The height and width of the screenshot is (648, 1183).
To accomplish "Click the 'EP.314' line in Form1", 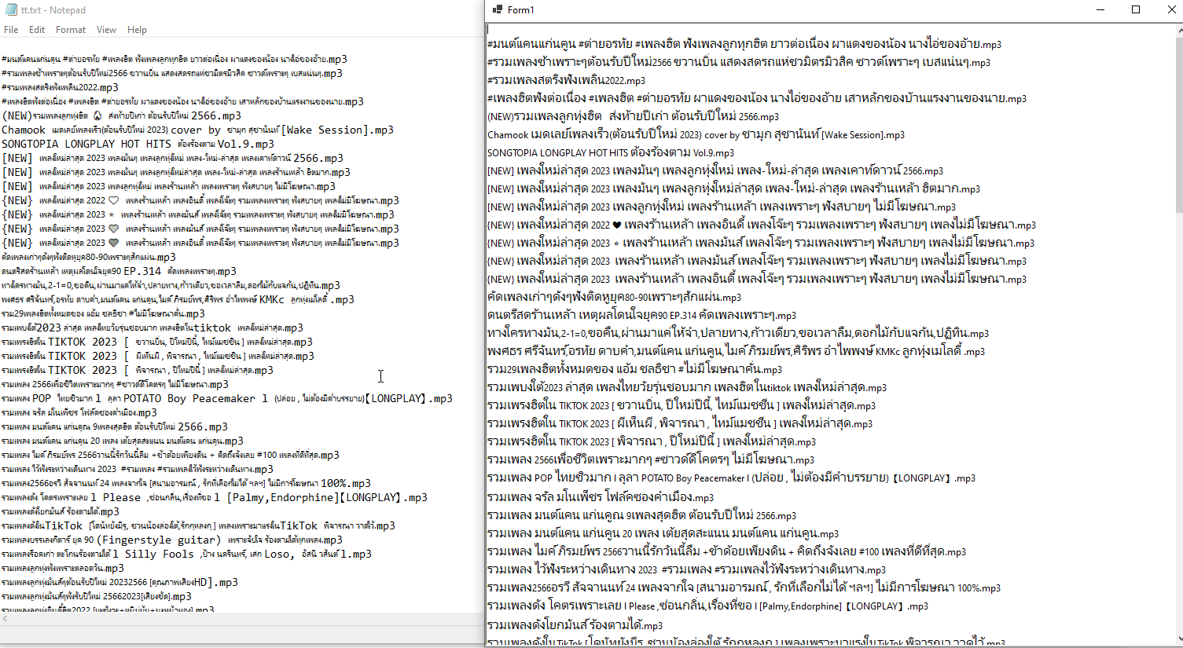I will 641,315.
